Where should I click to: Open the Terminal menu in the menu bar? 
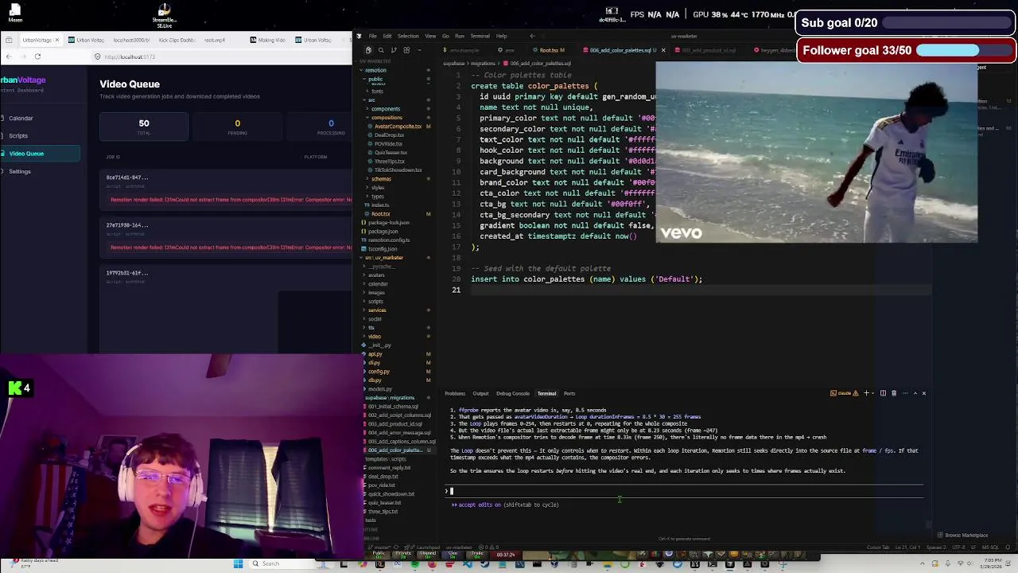(x=480, y=36)
